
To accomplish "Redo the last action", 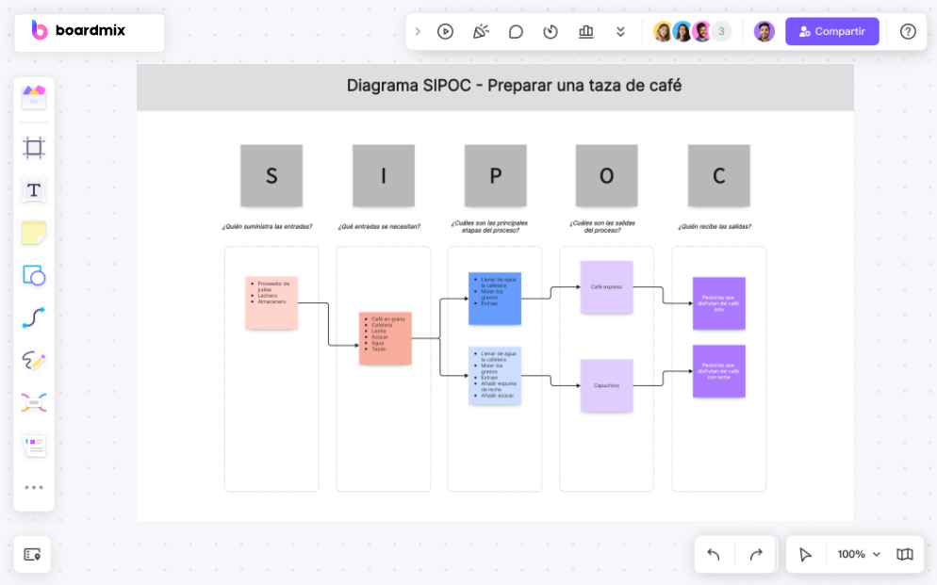I will pyautogui.click(x=756, y=555).
